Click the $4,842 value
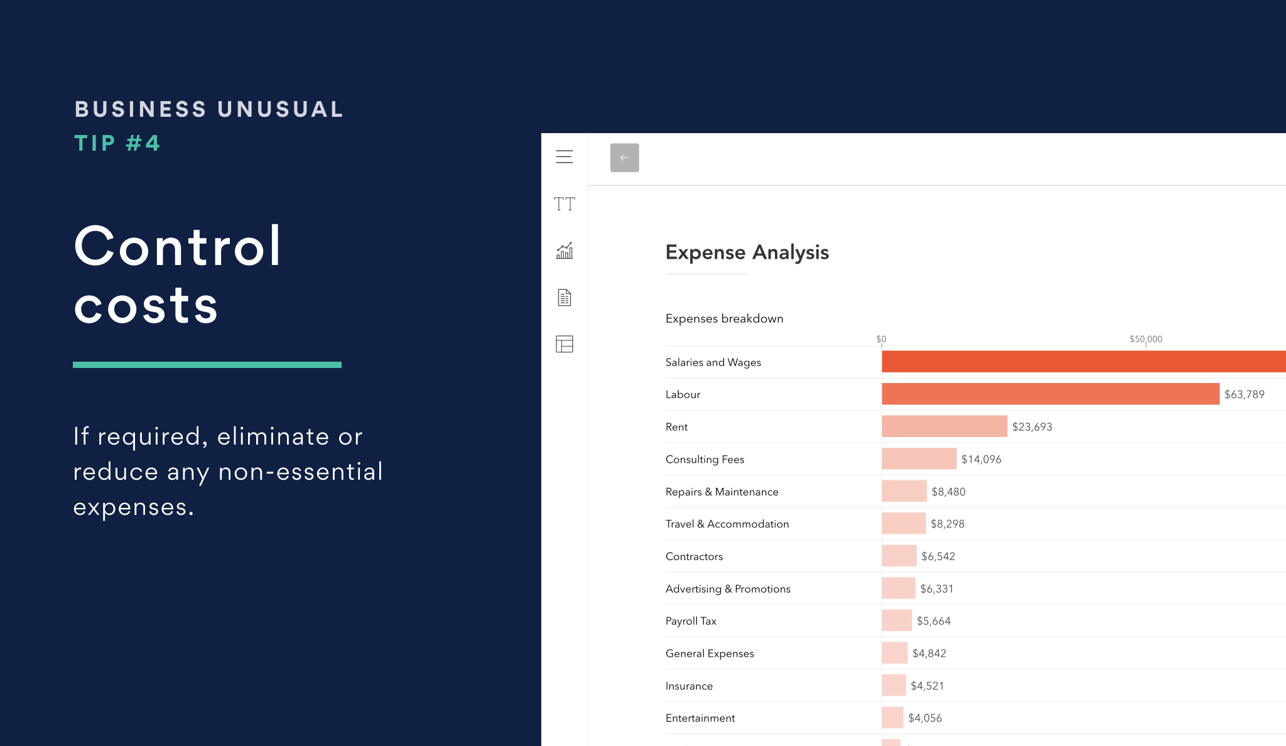The width and height of the screenshot is (1286, 746). tap(929, 653)
